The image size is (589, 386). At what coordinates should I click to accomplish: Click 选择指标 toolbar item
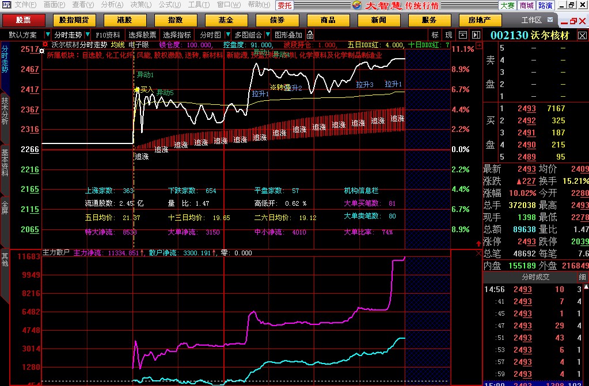tap(177, 35)
